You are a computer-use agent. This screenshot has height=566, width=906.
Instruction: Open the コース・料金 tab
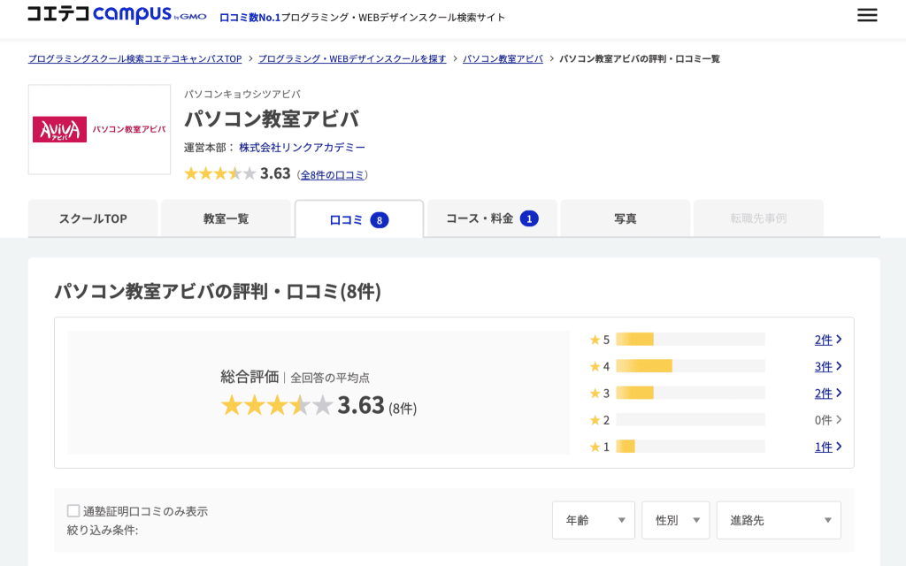(x=492, y=218)
